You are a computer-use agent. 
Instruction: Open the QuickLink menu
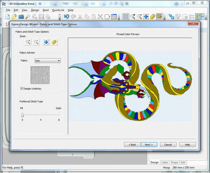point(58,10)
